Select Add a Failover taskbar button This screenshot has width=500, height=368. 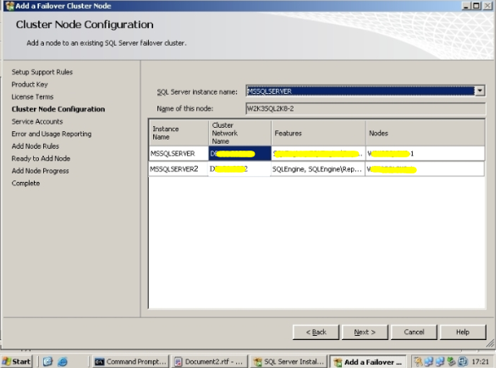(x=368, y=362)
